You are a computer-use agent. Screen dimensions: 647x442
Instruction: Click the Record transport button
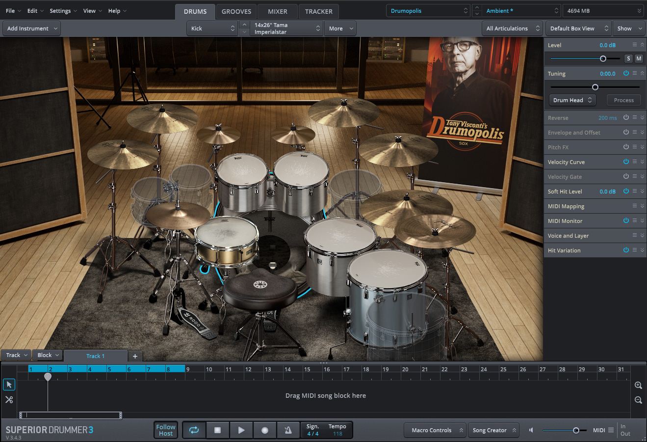[x=265, y=430]
